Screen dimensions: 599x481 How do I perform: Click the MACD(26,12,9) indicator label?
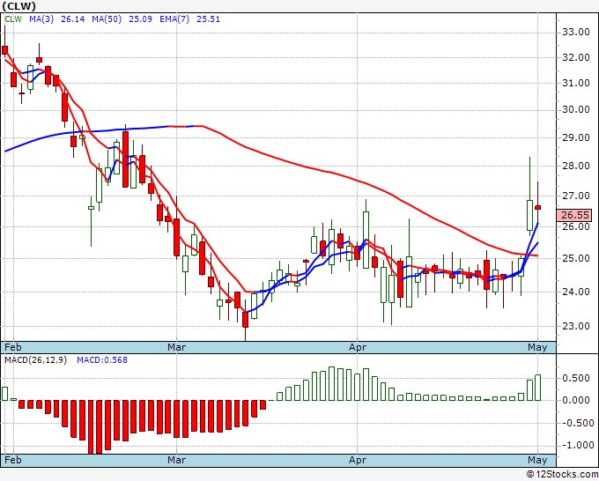tap(35, 360)
